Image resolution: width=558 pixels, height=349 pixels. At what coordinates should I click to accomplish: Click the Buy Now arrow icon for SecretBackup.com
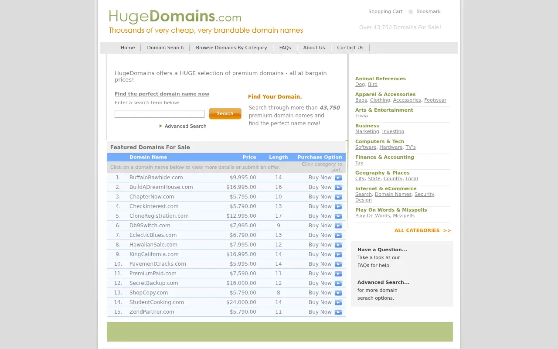[x=338, y=283]
